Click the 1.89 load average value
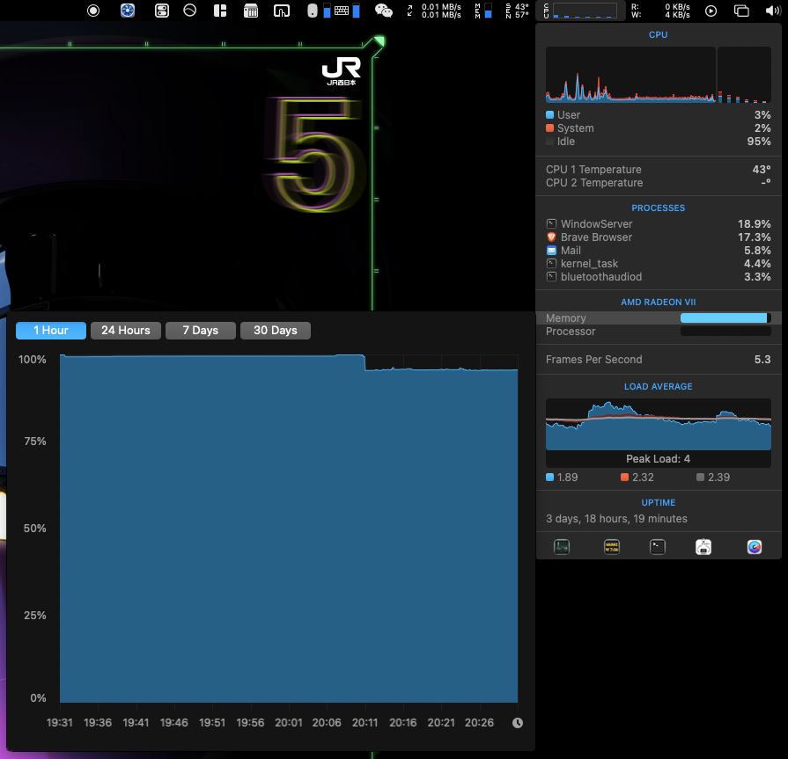Image resolution: width=788 pixels, height=759 pixels. pos(567,478)
